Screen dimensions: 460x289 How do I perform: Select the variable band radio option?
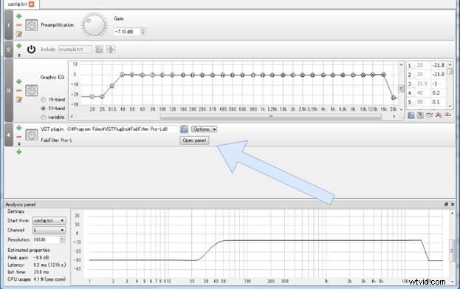tap(43, 118)
